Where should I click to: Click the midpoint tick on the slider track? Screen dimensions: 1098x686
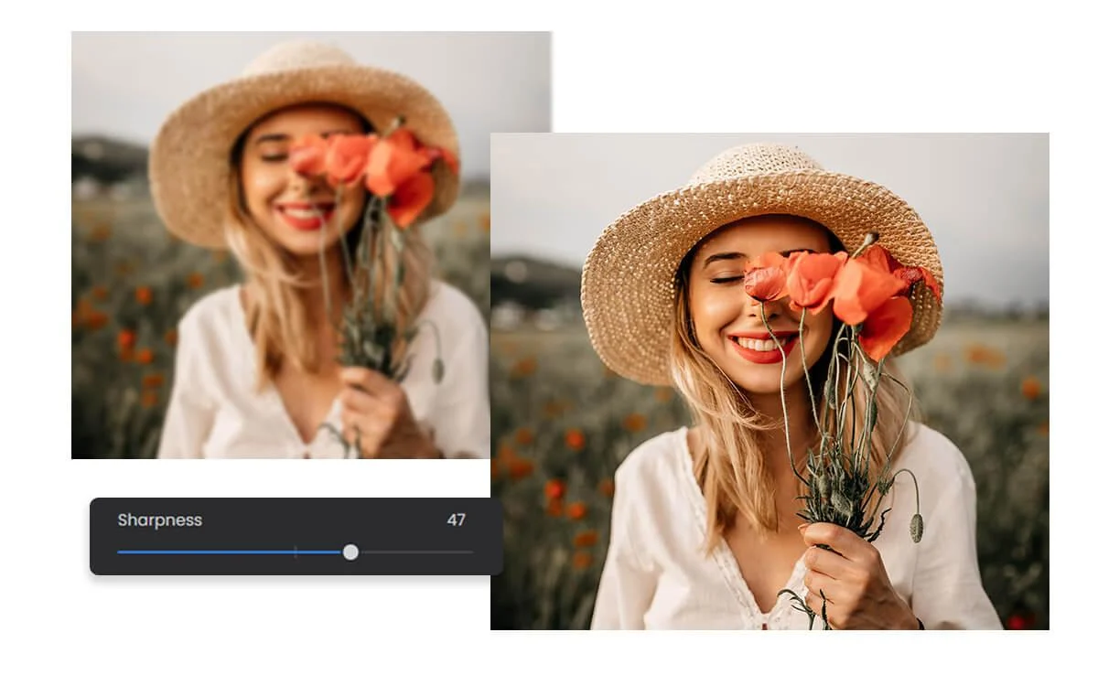coord(296,552)
